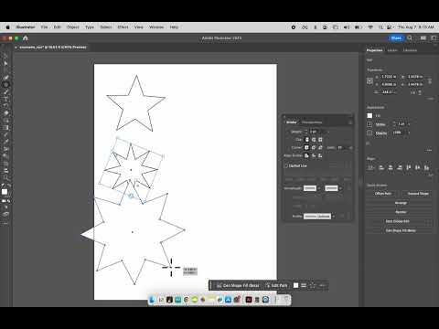The height and width of the screenshot is (329, 439).
Task: Select the Type tool in toolbar
Action: point(5,99)
